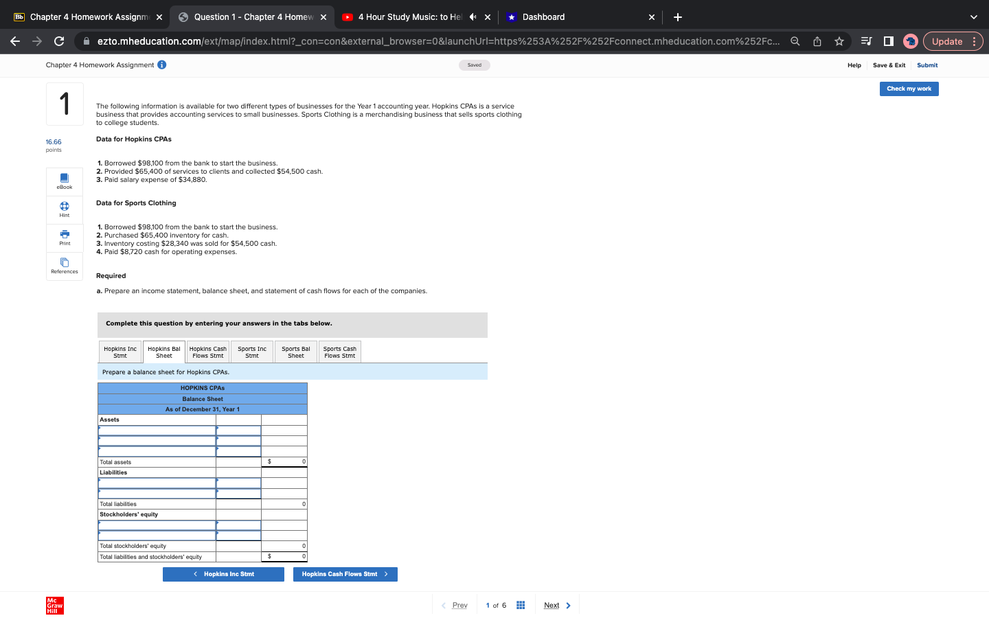
Task: Open the second Stockholders' equity account dropdown
Action: click(x=157, y=536)
